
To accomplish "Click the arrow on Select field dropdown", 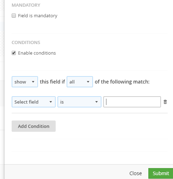I will 51,102.
